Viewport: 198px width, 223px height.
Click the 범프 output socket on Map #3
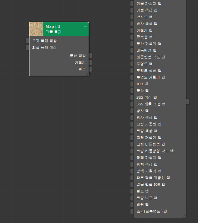[91, 69]
